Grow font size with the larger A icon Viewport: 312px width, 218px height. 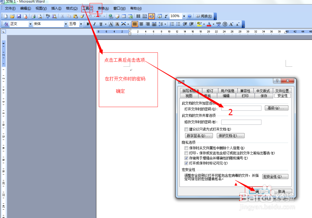click(231, 24)
